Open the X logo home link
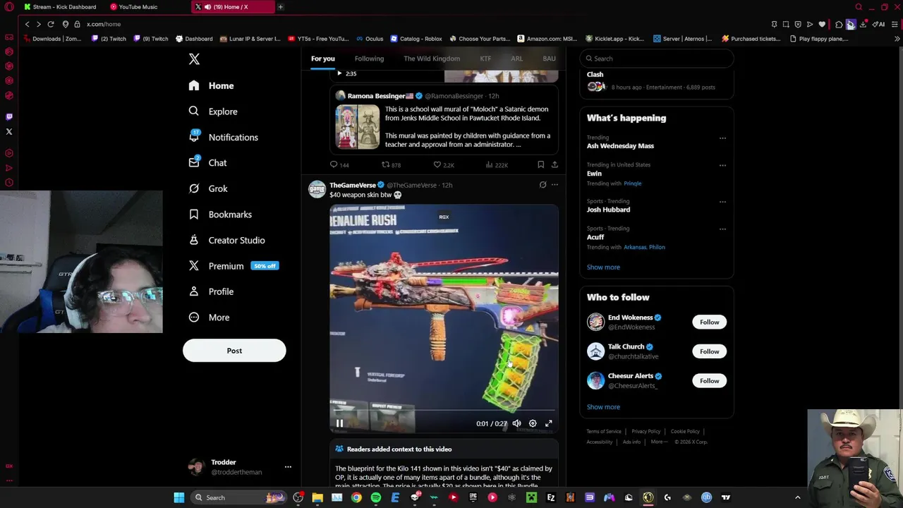This screenshot has height=508, width=903. click(194, 59)
